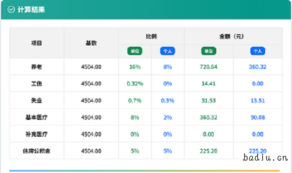
Task: Select the 住房公积金 row label
Action: pyautogui.click(x=37, y=151)
